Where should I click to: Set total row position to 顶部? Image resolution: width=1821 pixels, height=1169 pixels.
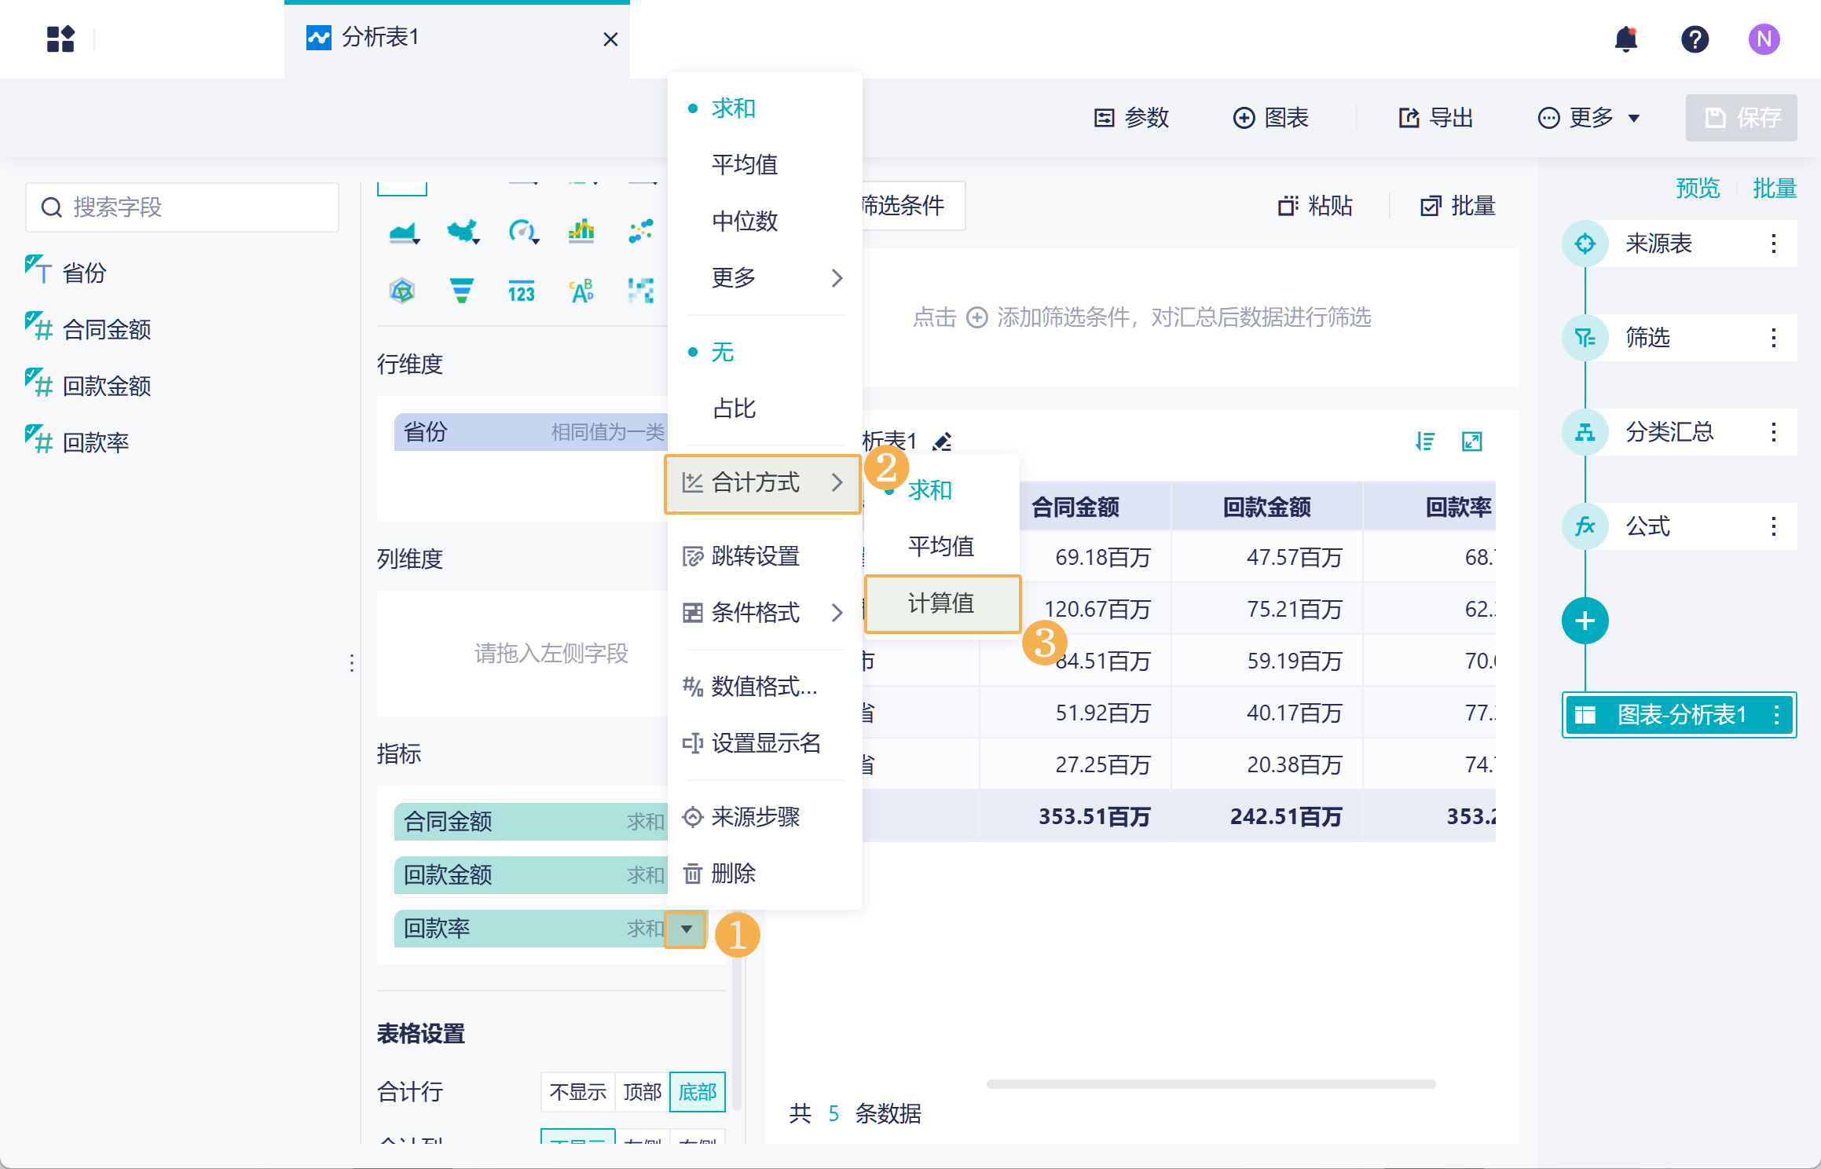coord(642,1091)
